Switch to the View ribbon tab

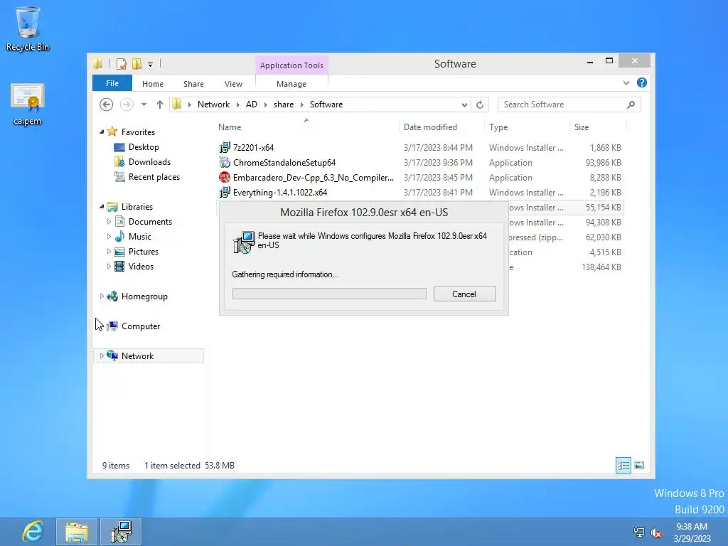(x=233, y=84)
